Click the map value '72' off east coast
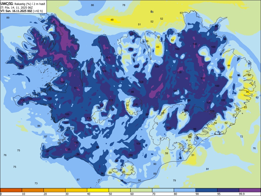Screen dimensions: 261x196 pyautogui.click(x=241, y=136)
